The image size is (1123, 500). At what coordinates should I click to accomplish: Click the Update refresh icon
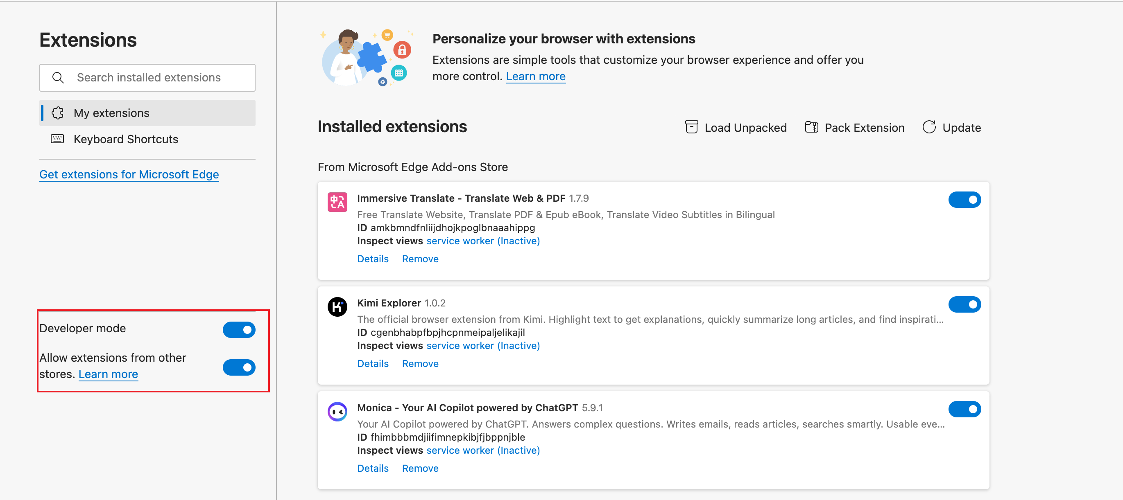click(929, 127)
